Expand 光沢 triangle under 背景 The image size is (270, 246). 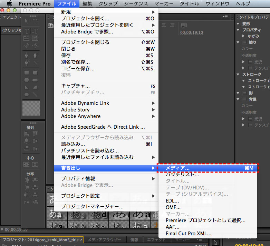pos(243,119)
